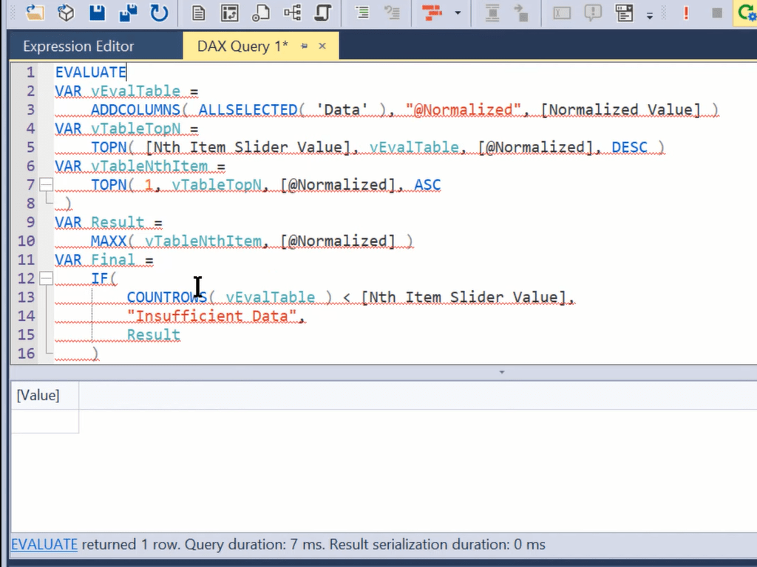Close the DAX Query 1 tab
This screenshot has width=757, height=567.
click(x=322, y=47)
